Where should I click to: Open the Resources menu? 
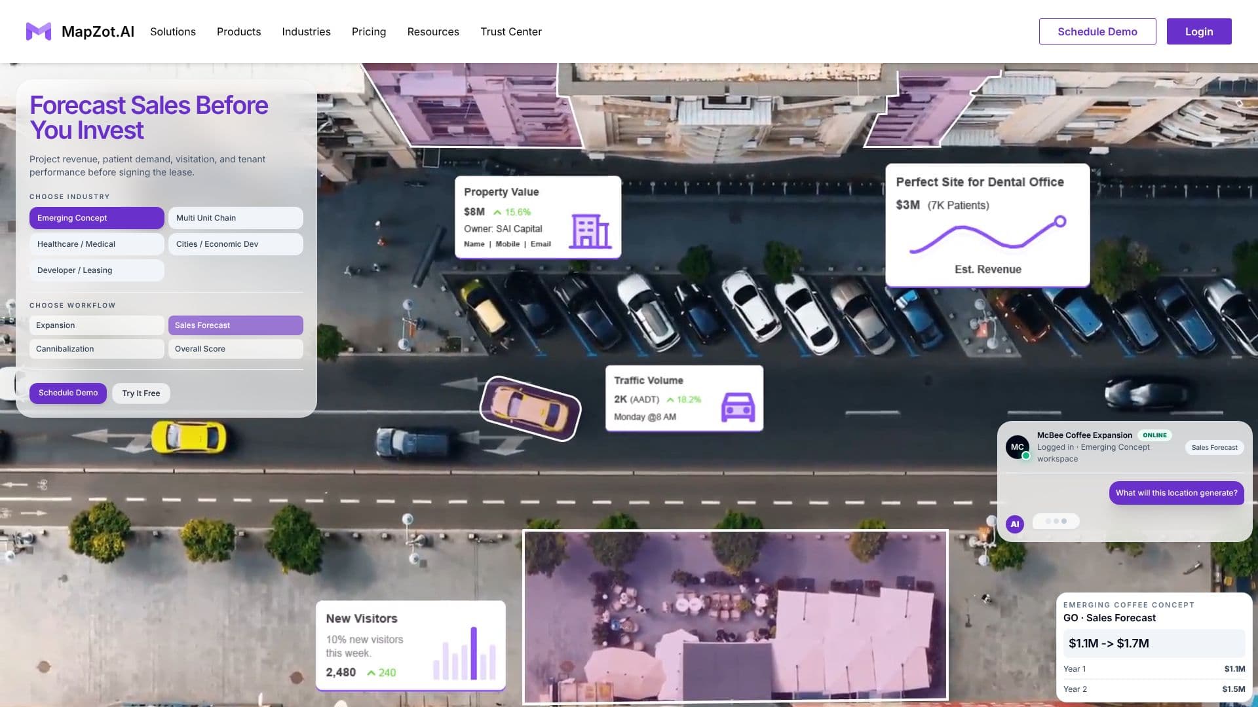[433, 31]
